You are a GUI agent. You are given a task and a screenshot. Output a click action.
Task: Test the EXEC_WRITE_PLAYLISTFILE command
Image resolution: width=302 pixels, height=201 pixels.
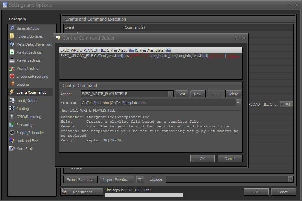pos(182,94)
